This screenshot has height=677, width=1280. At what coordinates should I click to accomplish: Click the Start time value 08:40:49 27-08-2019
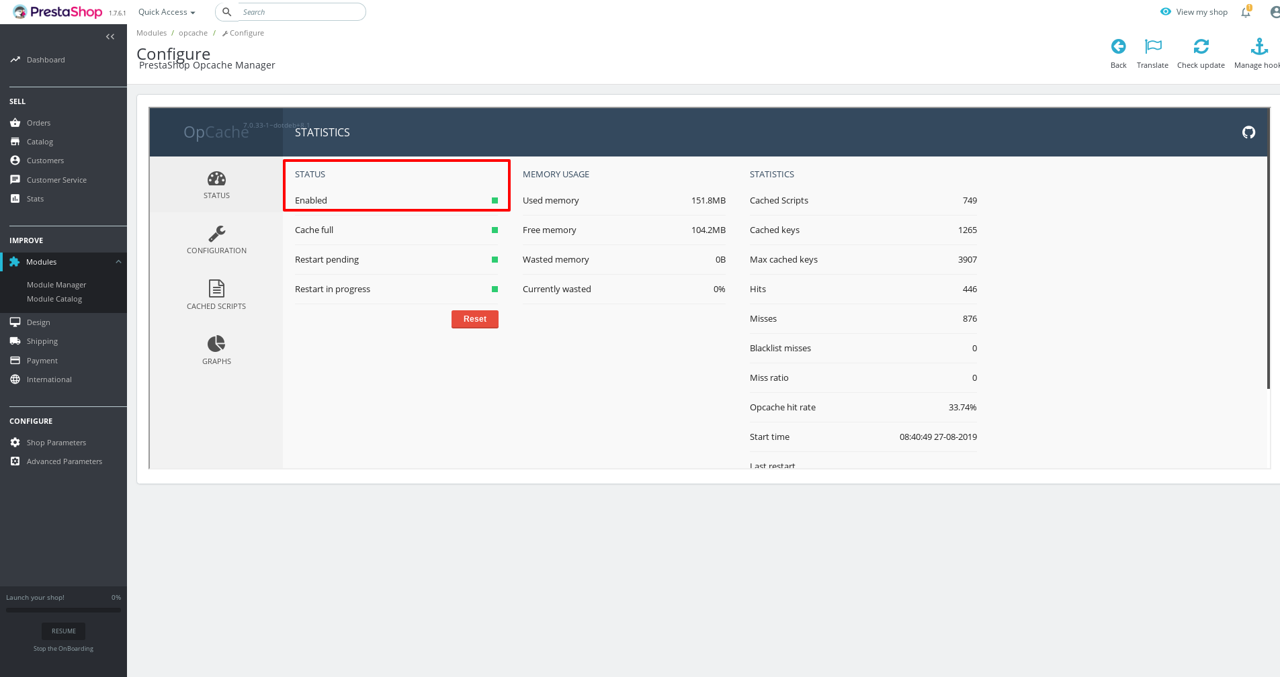938,437
